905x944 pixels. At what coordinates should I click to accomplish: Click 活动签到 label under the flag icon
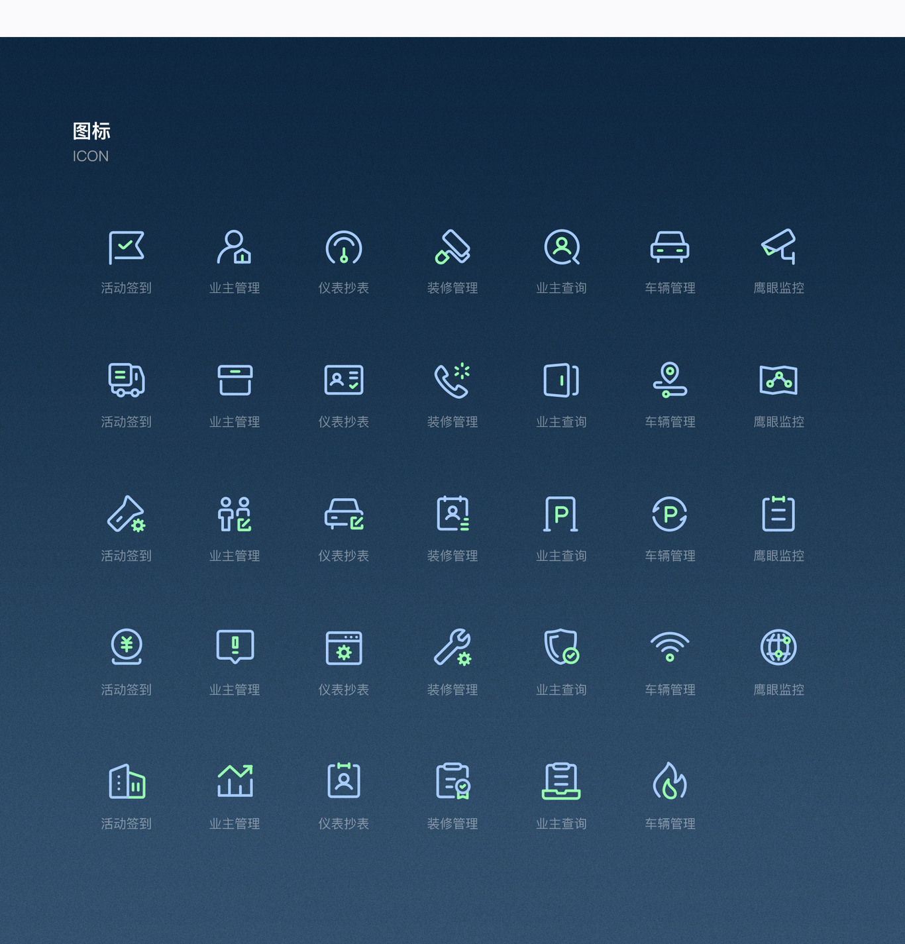(x=126, y=288)
